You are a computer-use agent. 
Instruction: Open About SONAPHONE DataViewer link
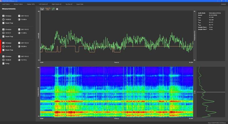coord(216,122)
